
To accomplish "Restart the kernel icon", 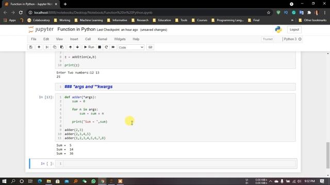I will click(106, 47).
